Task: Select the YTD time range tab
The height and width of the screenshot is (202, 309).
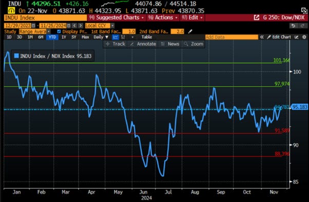Action: tap(52, 37)
